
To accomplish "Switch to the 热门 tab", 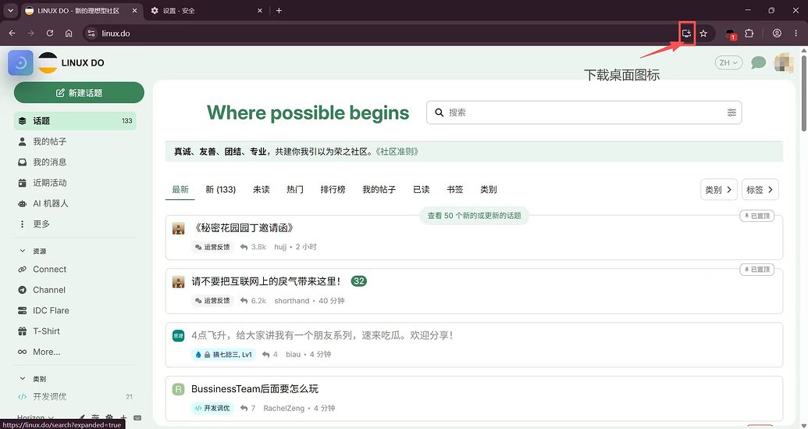I will tap(295, 189).
